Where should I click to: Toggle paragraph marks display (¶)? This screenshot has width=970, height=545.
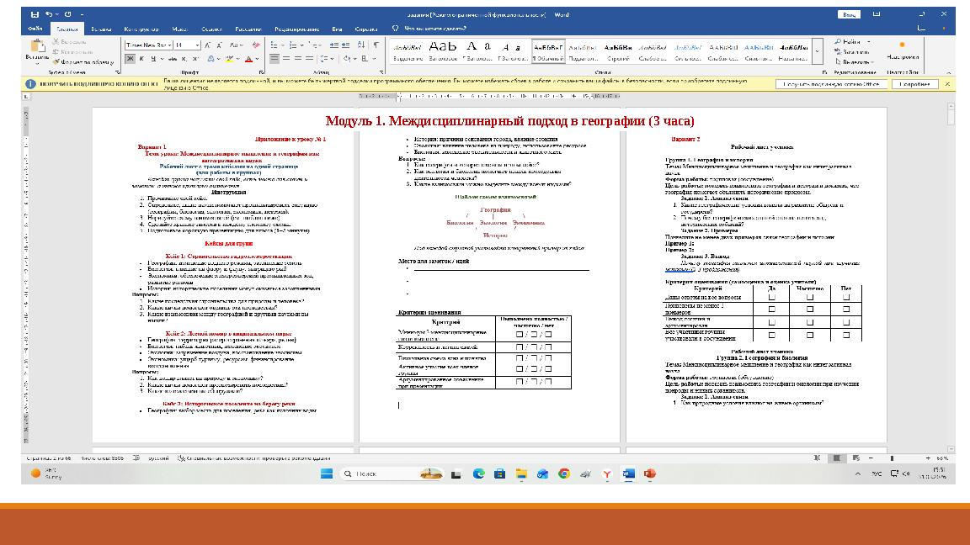[376, 45]
